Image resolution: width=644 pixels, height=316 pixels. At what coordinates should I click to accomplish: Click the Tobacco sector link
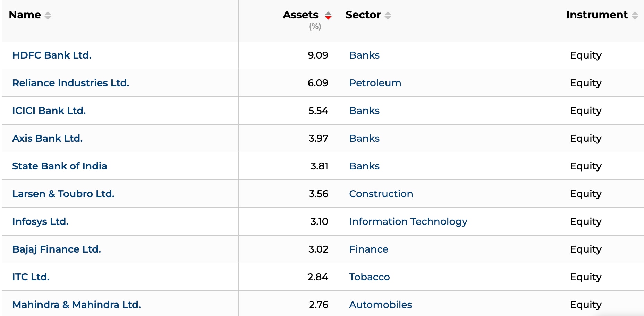369,277
